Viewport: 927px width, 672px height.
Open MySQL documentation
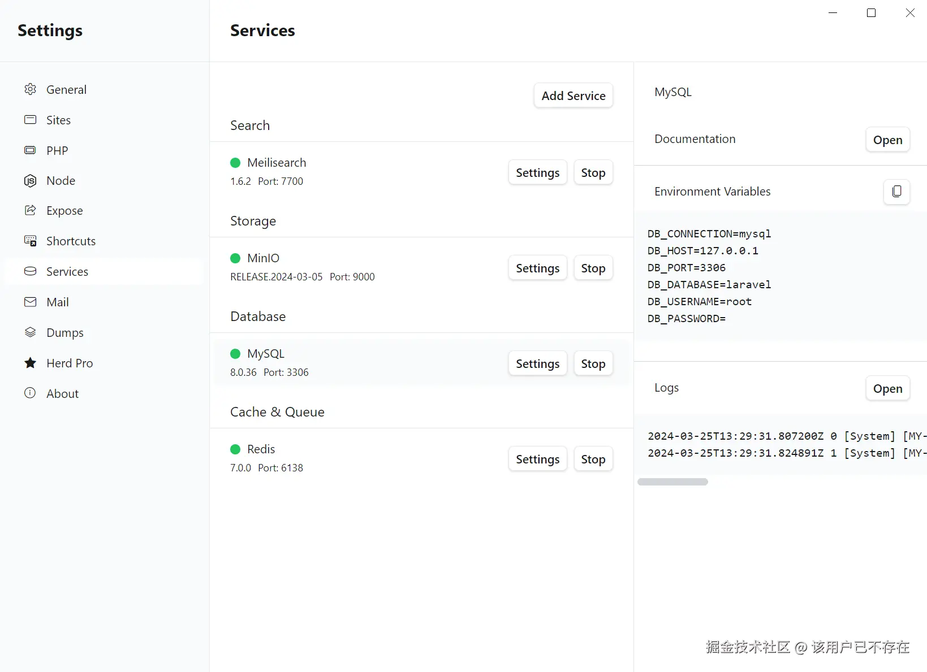(887, 140)
